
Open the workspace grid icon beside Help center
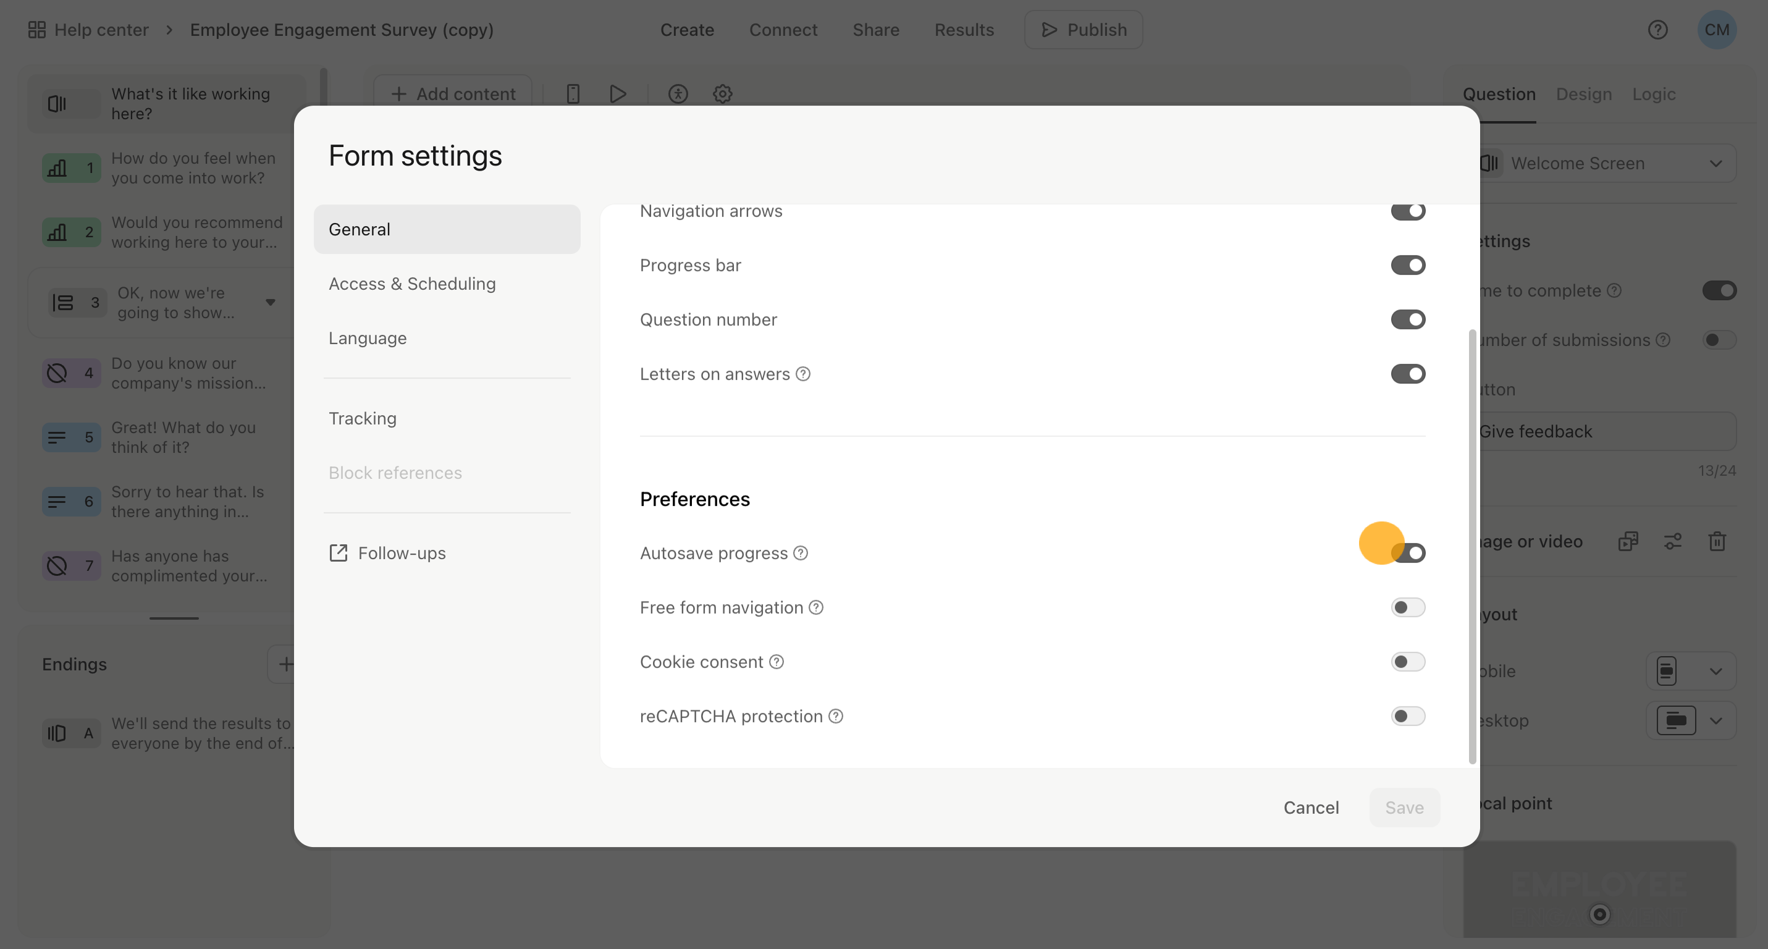[x=36, y=30]
